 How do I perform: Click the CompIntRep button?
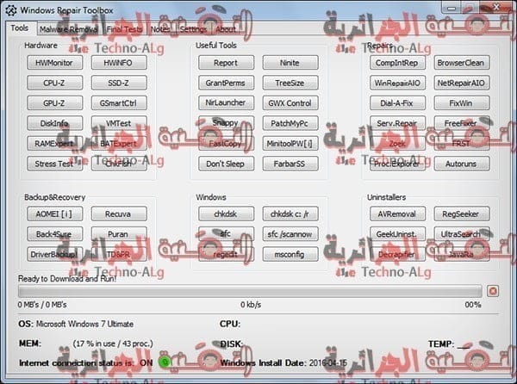pos(397,63)
